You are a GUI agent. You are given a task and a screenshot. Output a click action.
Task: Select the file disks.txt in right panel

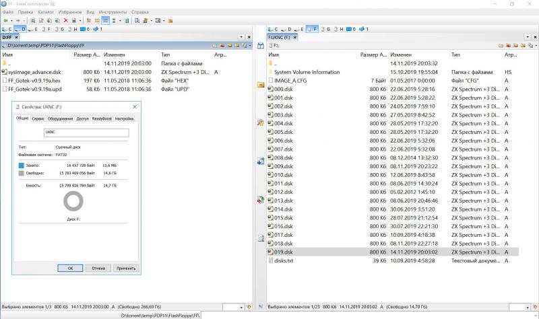(284, 260)
